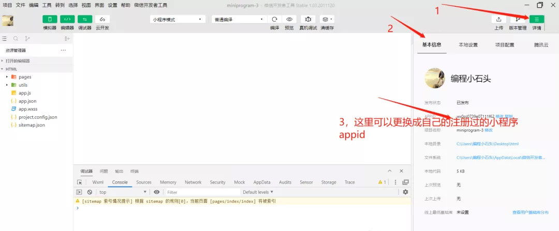Clear the console with the ban icon

coord(90,192)
